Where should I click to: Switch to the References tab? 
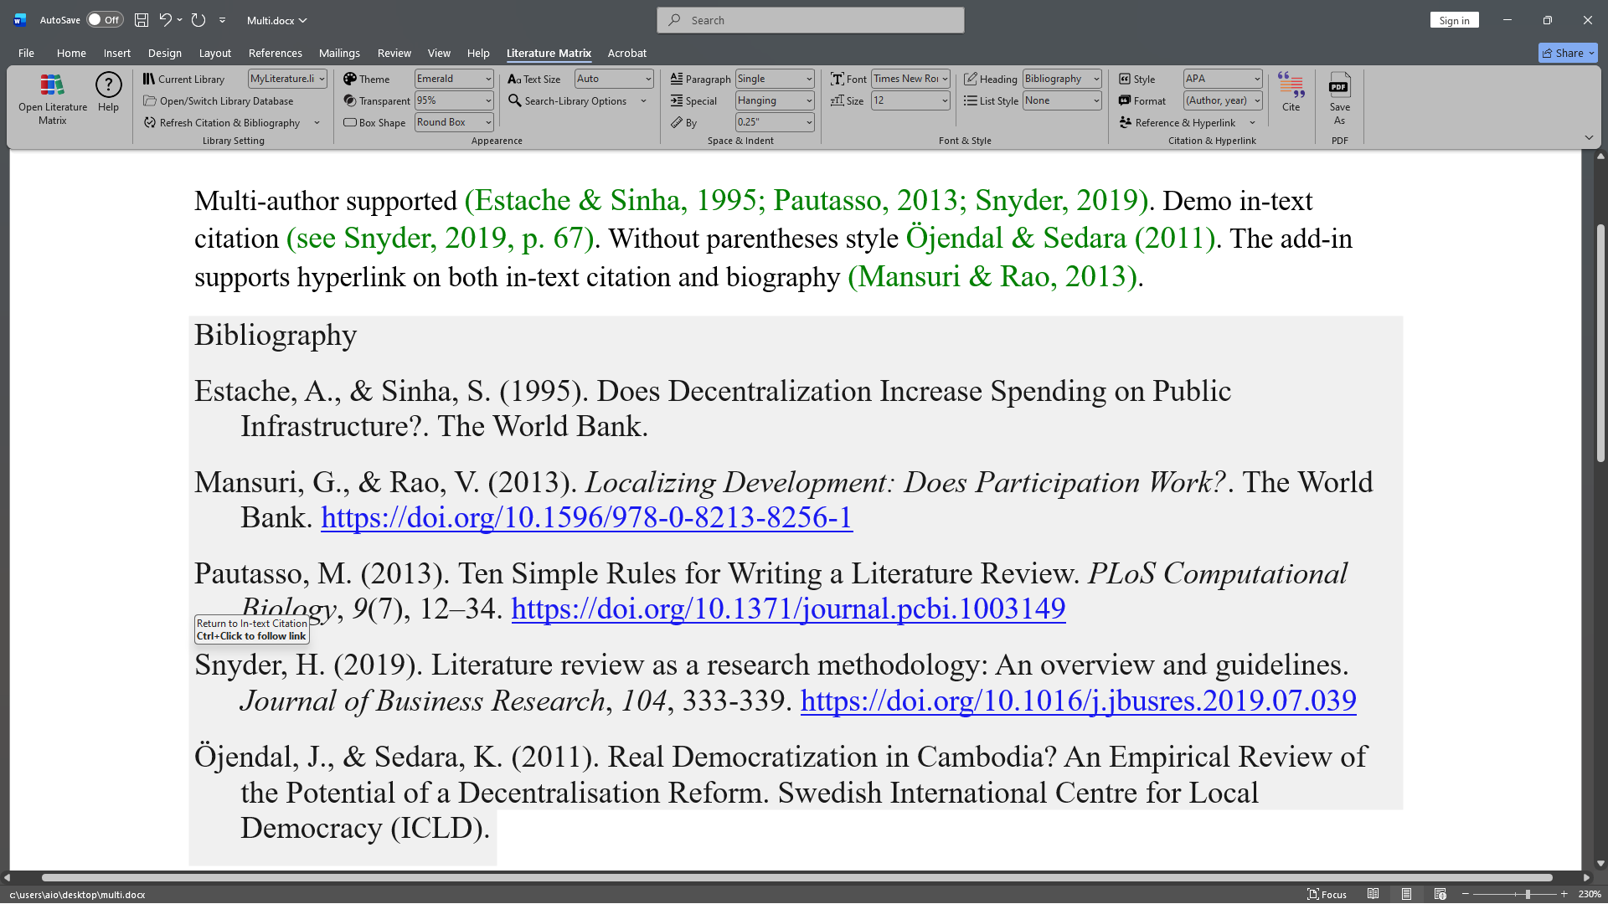275,53
